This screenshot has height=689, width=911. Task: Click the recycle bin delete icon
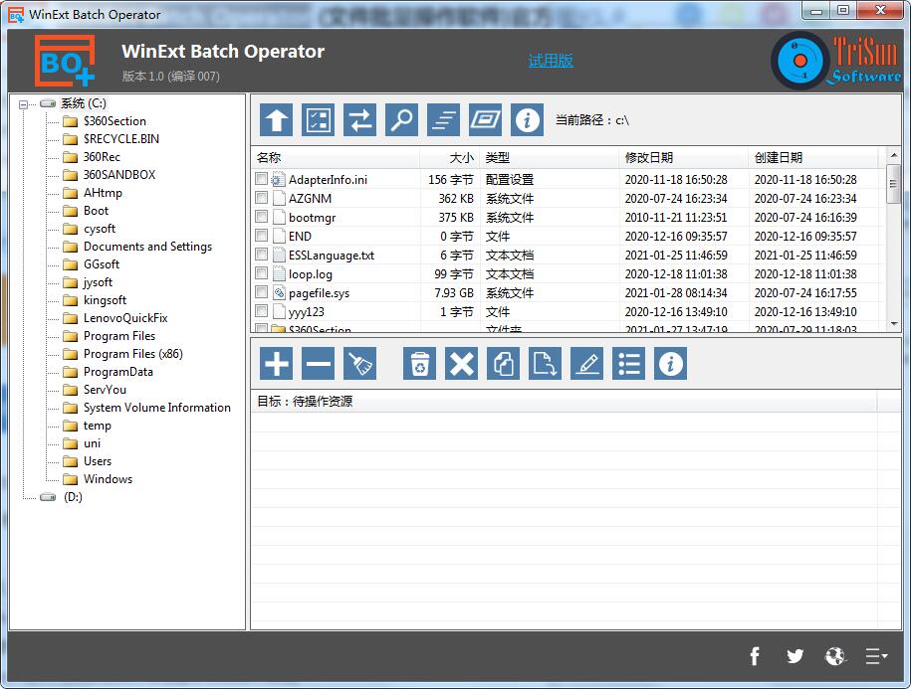(x=419, y=364)
